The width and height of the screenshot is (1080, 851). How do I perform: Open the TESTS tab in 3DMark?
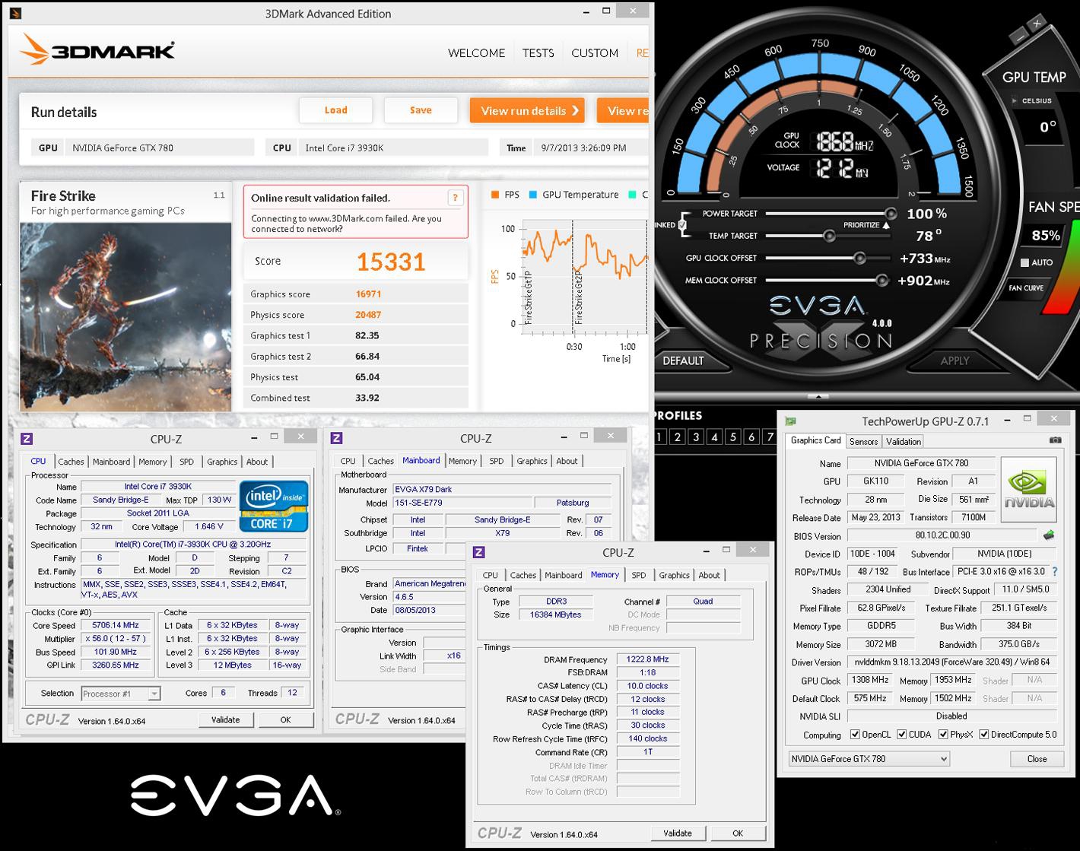tap(538, 53)
